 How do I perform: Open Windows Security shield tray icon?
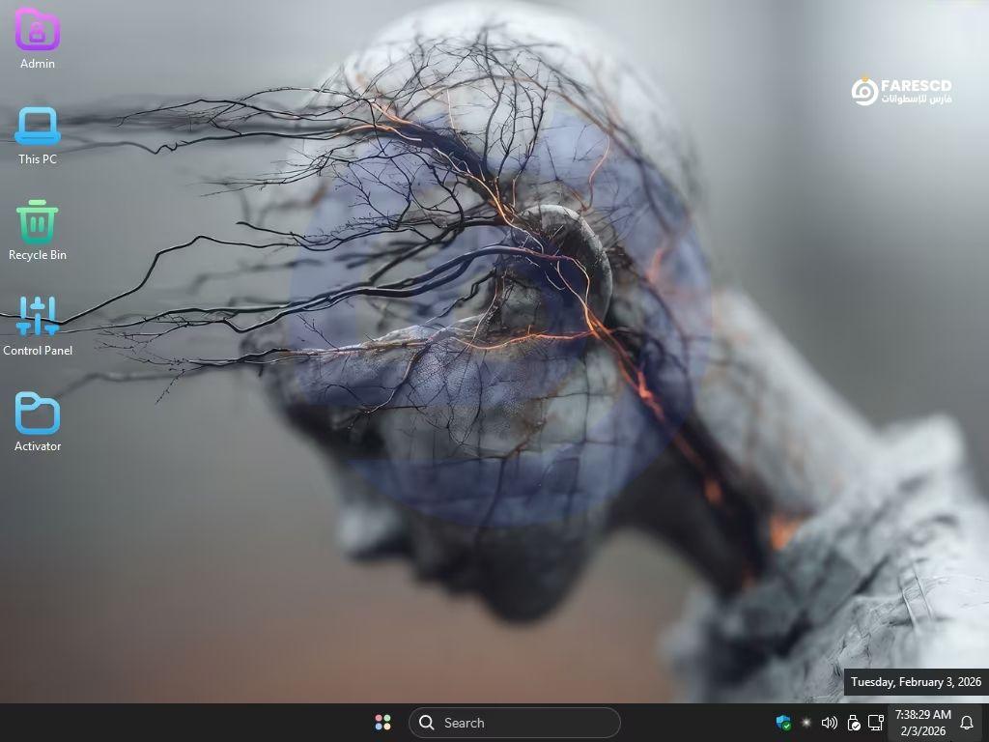(x=783, y=723)
